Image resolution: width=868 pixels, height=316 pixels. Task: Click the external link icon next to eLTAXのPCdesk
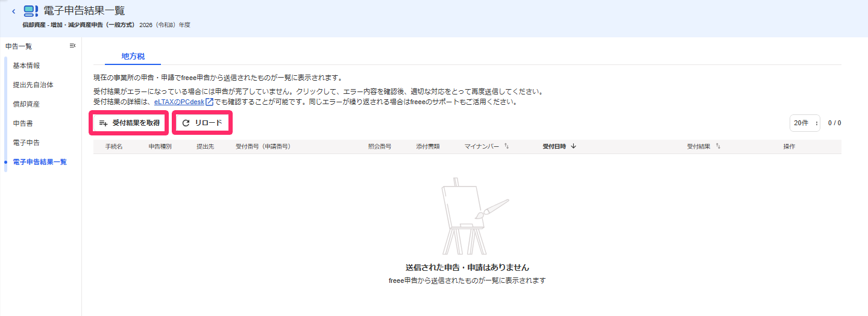pos(209,102)
